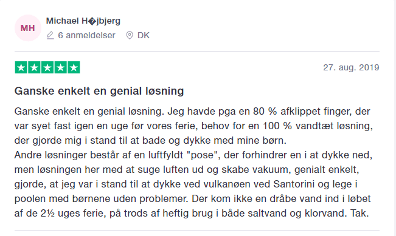The height and width of the screenshot is (236, 396).
Task: Click the fourth green rating star
Action: (61, 67)
